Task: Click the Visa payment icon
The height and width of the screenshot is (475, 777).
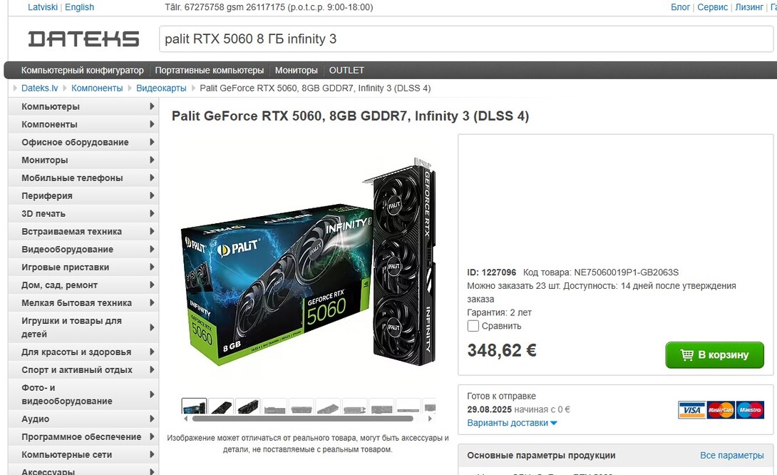Action: coord(691,410)
